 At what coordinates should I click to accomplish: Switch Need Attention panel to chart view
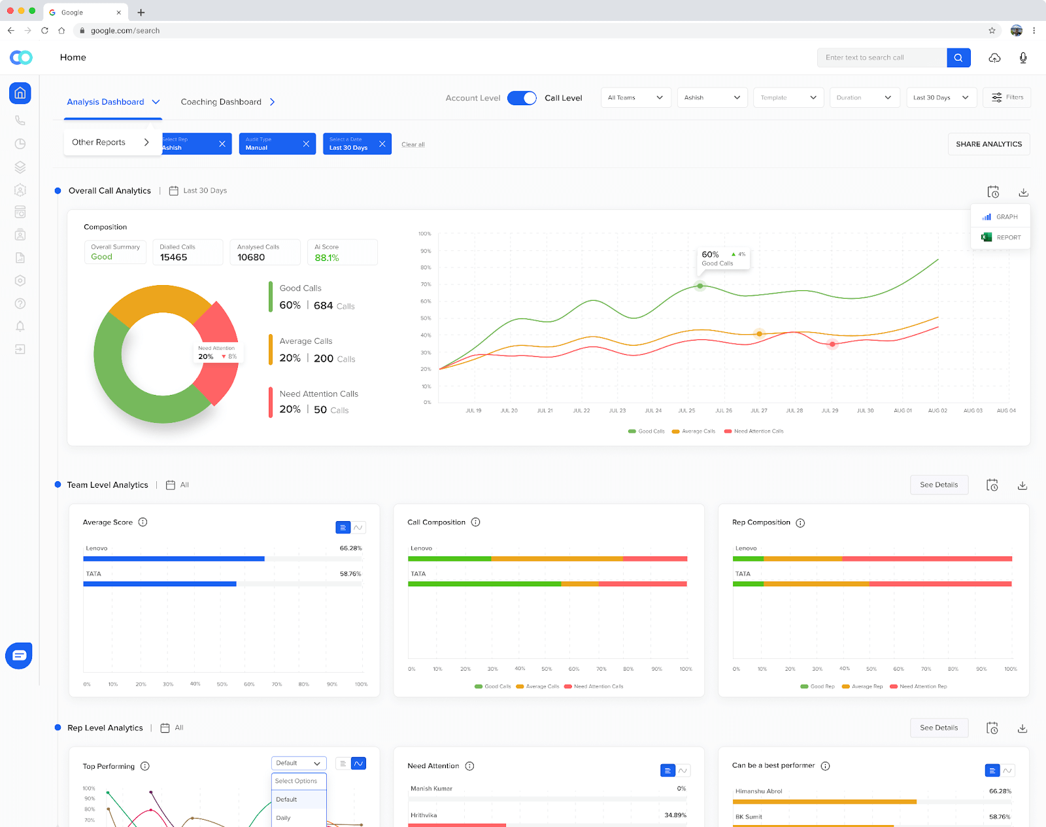click(683, 771)
